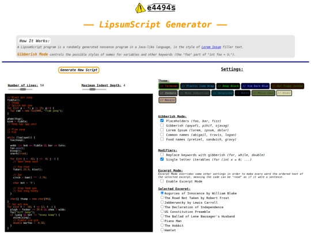Select the Vim Dark Blue theme
The image size is (311, 233).
click(x=255, y=86)
